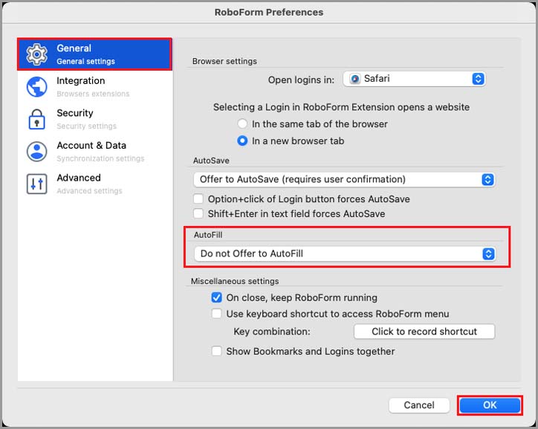Click 'Browsers extensions' subtitle under Integration

coord(93,94)
